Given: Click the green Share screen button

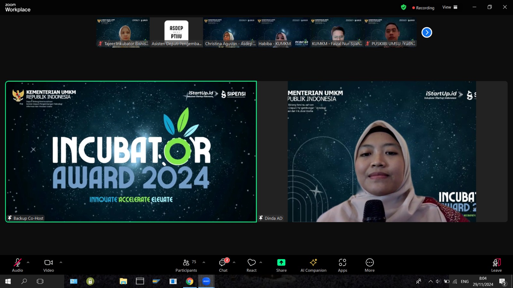Looking at the screenshot, I should [x=281, y=265].
